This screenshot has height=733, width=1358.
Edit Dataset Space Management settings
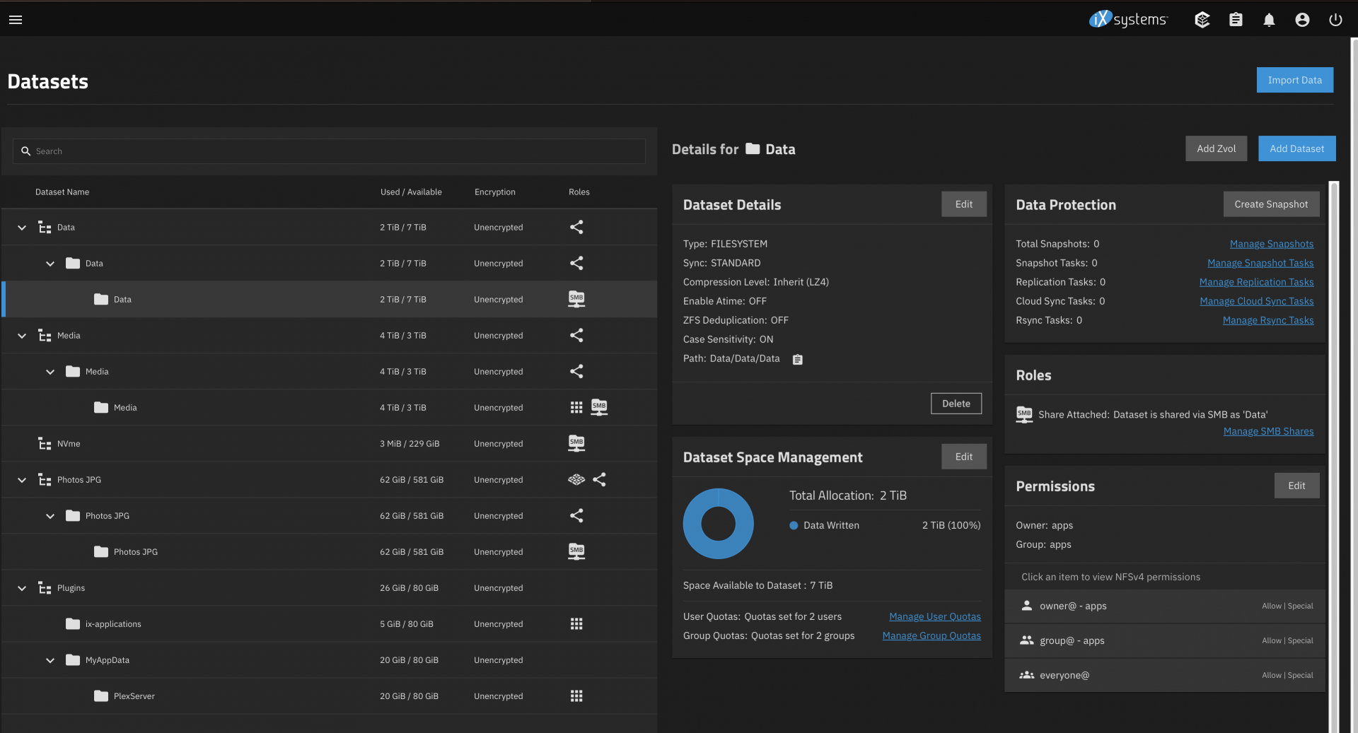[963, 457]
